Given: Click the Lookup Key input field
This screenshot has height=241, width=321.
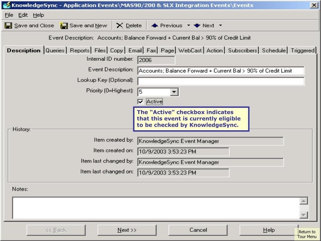Looking at the screenshot, I should pos(221,81).
